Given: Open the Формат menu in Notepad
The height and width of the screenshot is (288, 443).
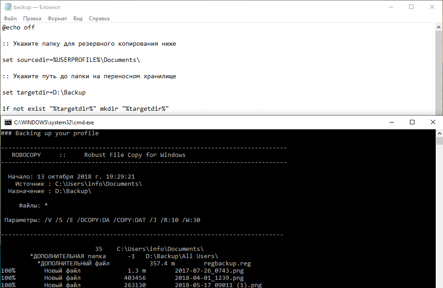Looking at the screenshot, I should coord(58,19).
